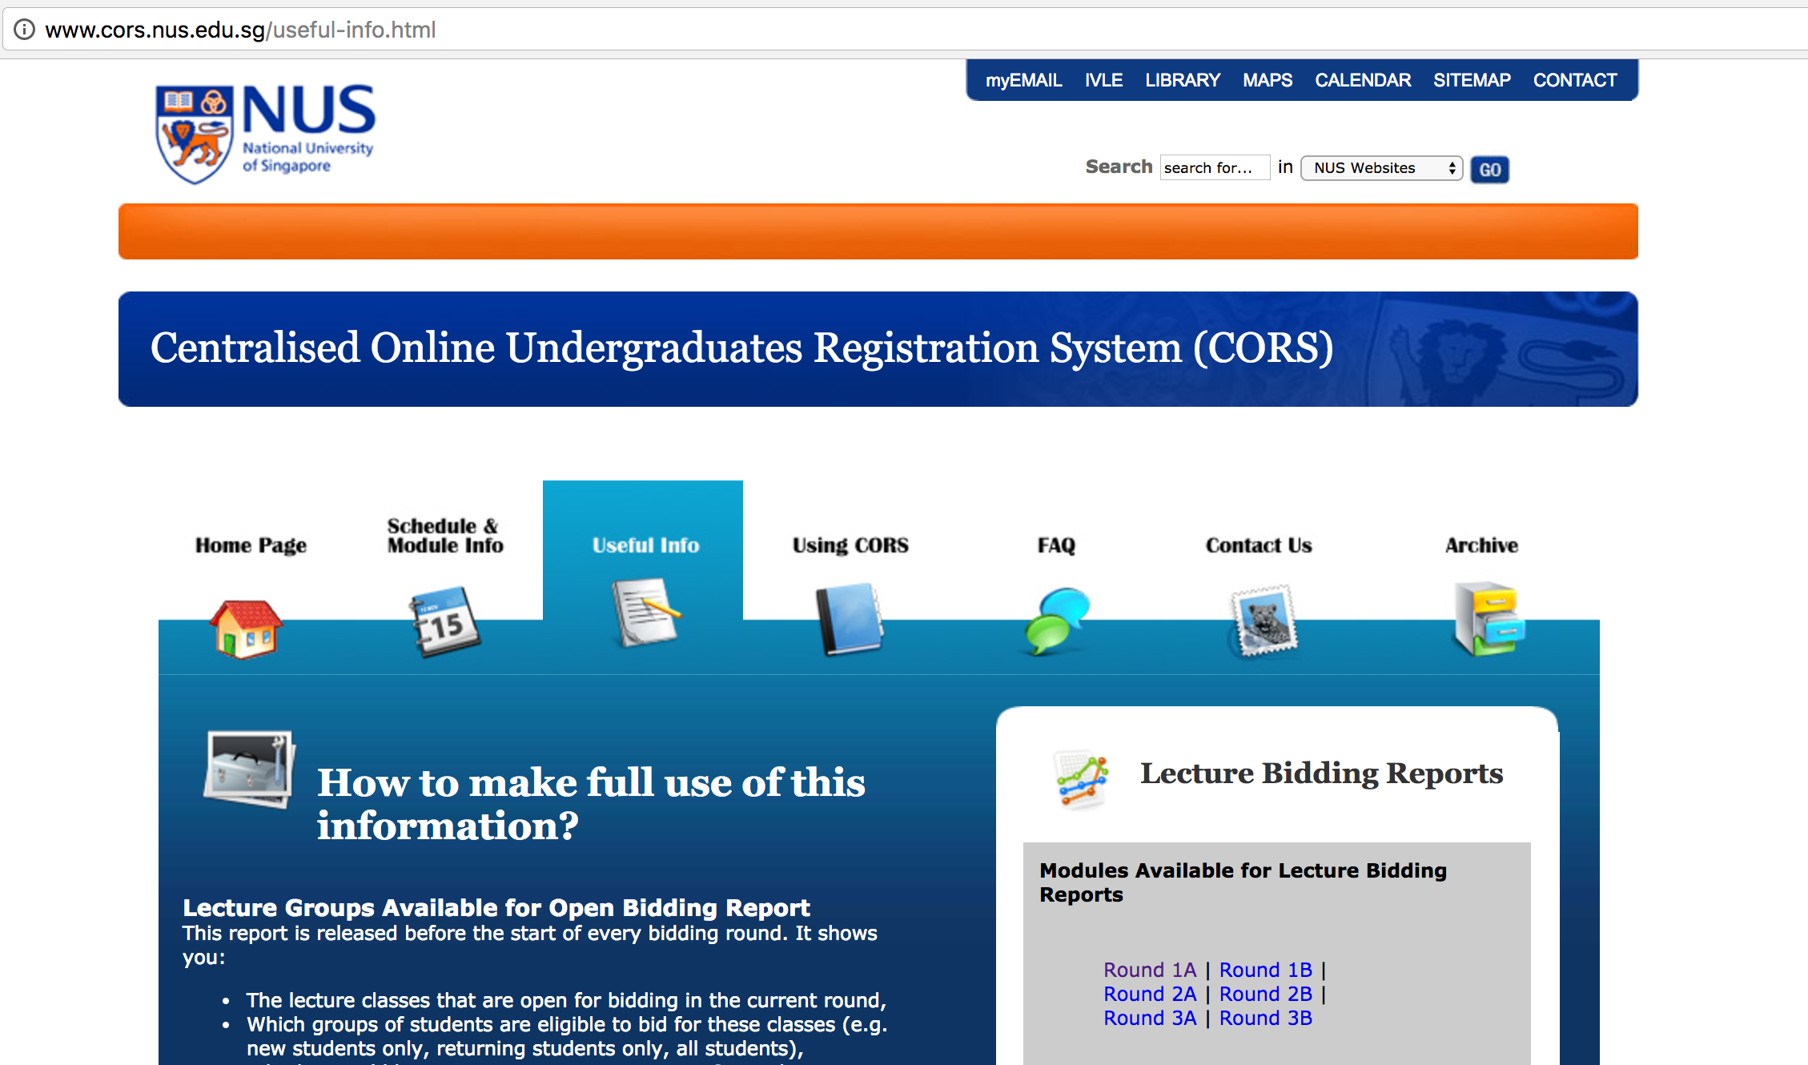
Task: Click the Schedule calendar icon
Action: pyautogui.click(x=444, y=621)
